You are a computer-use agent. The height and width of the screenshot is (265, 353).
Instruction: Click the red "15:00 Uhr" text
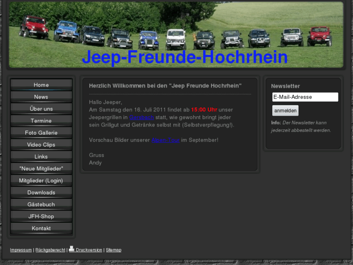point(204,110)
